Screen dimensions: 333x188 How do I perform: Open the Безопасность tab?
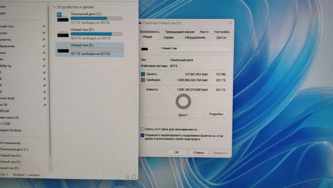point(150,32)
